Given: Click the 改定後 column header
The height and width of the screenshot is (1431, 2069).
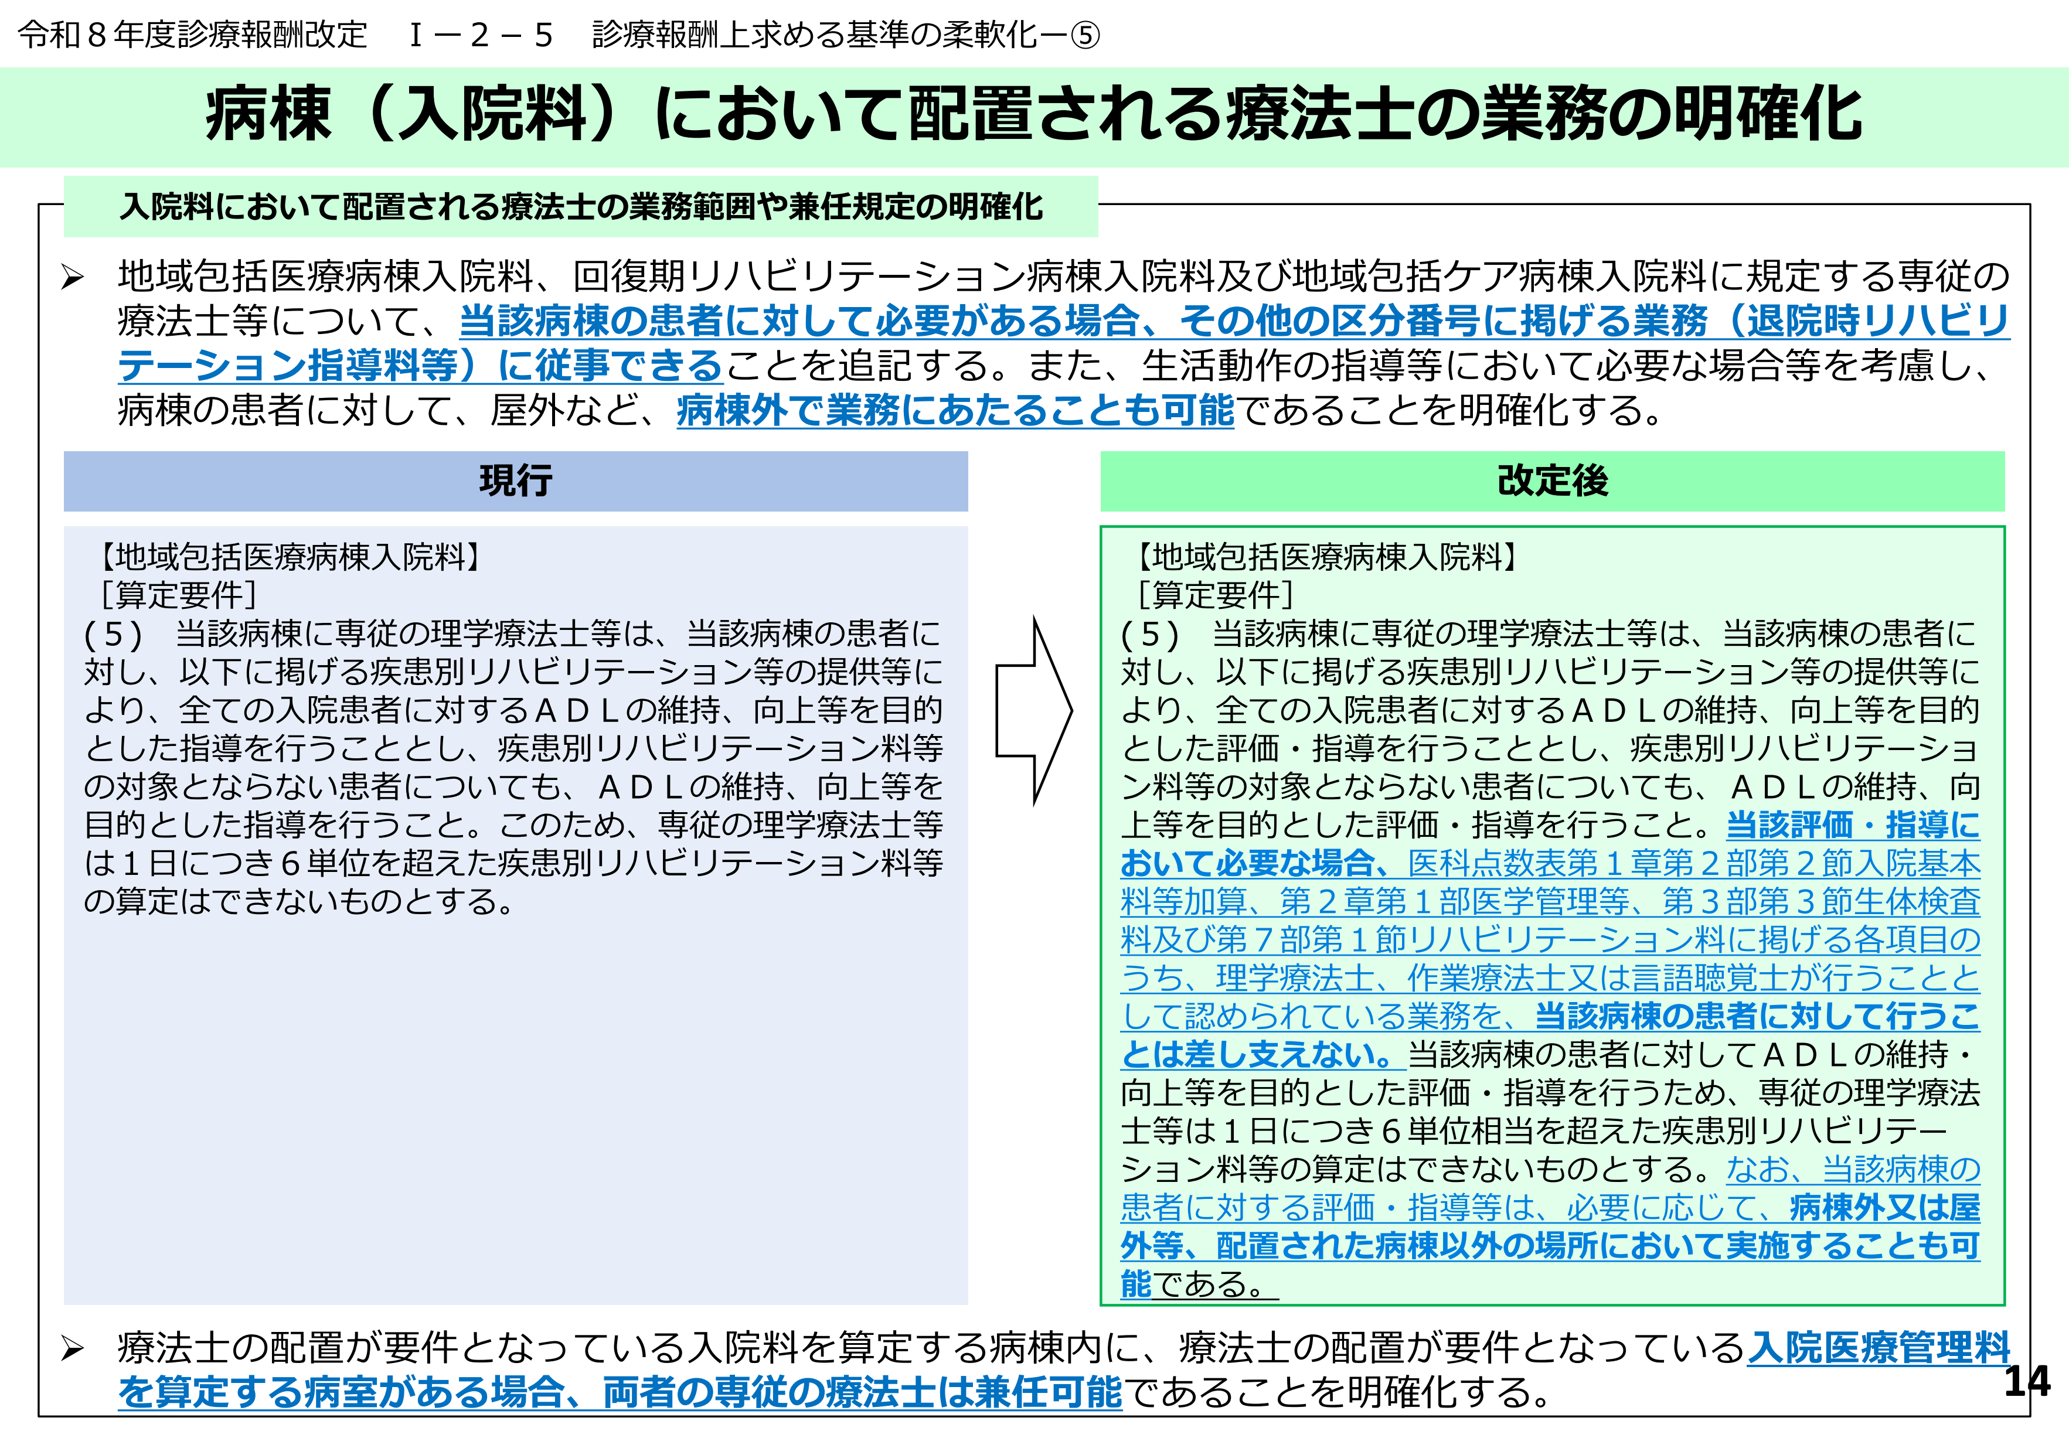Looking at the screenshot, I should tap(1553, 482).
